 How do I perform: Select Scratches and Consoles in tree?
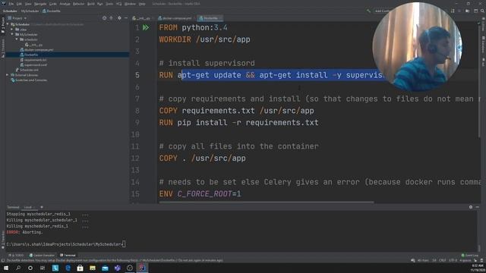pyautogui.click(x=29, y=80)
